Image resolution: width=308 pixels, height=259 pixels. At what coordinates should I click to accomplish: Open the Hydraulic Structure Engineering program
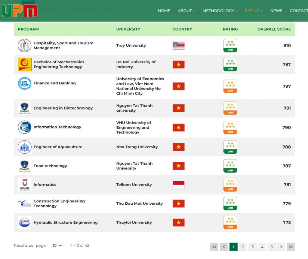point(66,222)
